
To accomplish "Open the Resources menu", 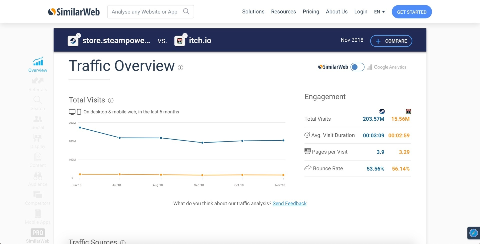I will 283,12.
